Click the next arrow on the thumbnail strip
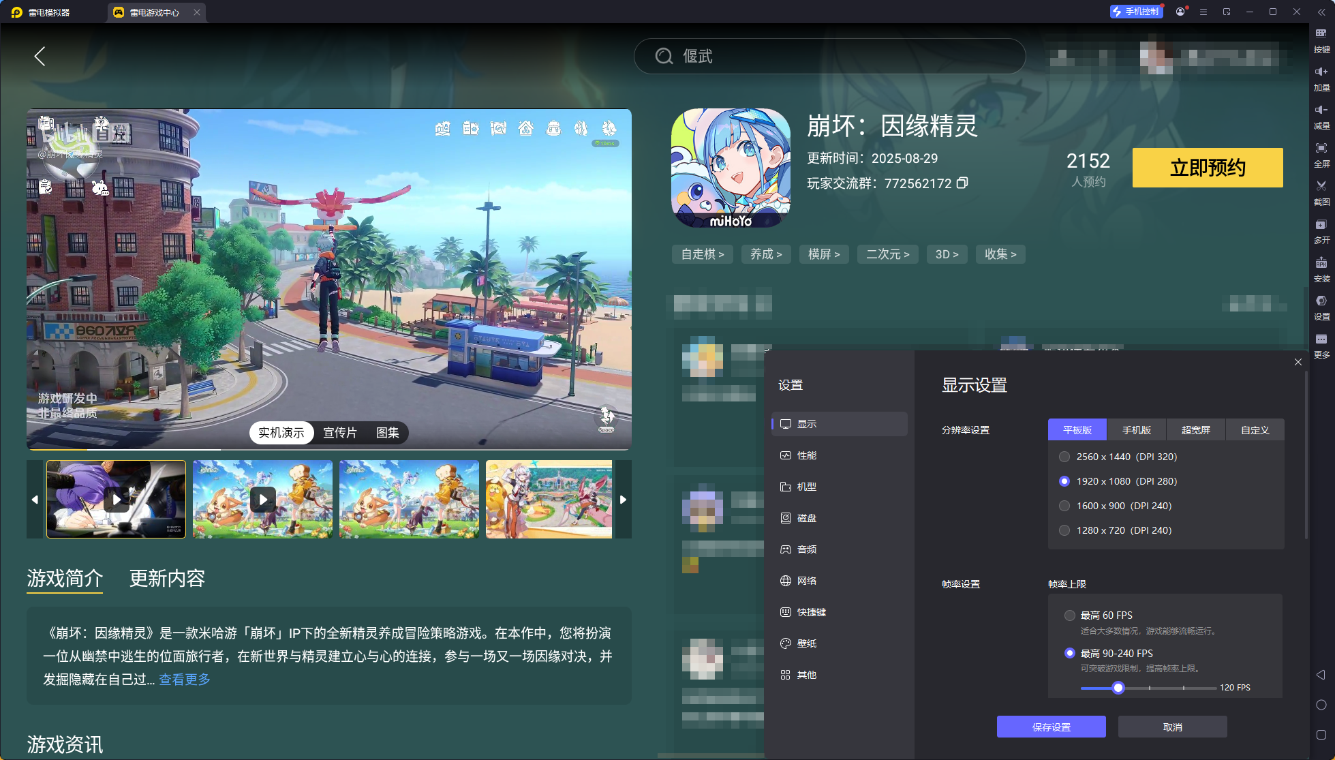 pos(623,499)
